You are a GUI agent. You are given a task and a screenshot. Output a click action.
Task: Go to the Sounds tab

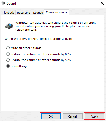point(38,13)
